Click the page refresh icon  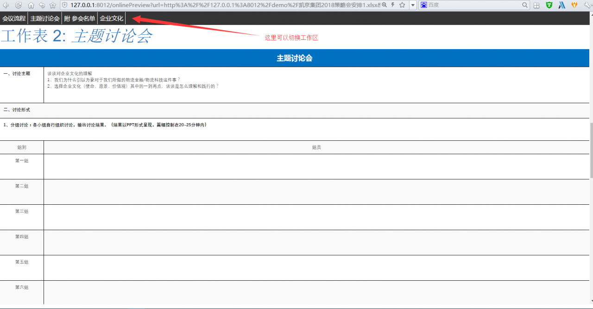(x=18, y=5)
